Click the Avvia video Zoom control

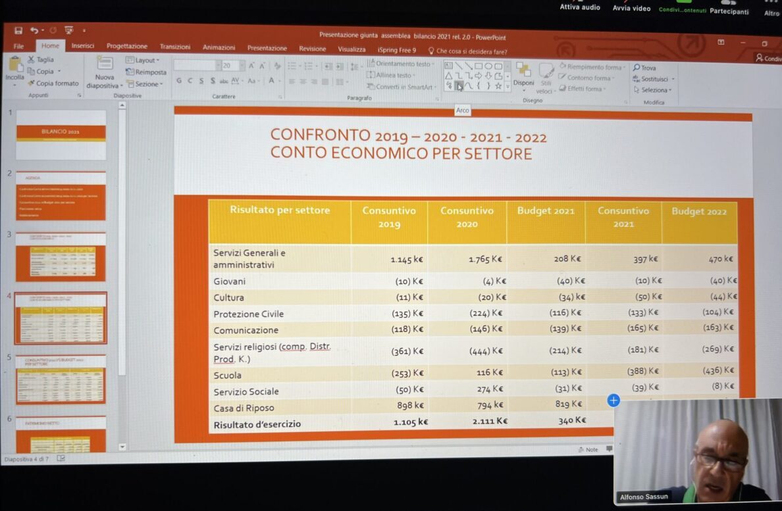631,8
